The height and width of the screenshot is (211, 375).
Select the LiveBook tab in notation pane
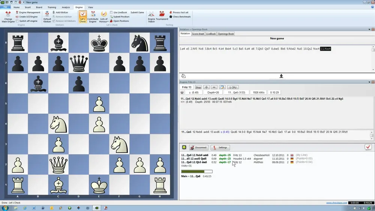coord(211,34)
